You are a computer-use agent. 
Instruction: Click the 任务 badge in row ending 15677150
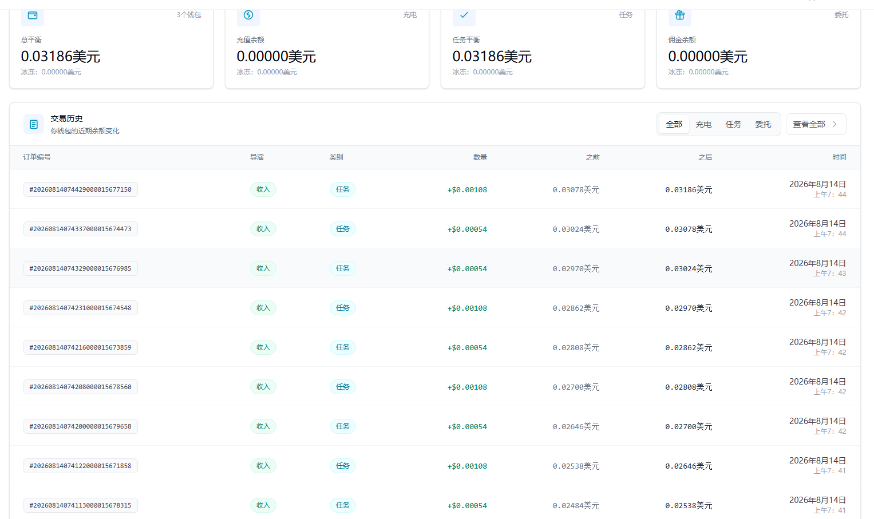343,189
